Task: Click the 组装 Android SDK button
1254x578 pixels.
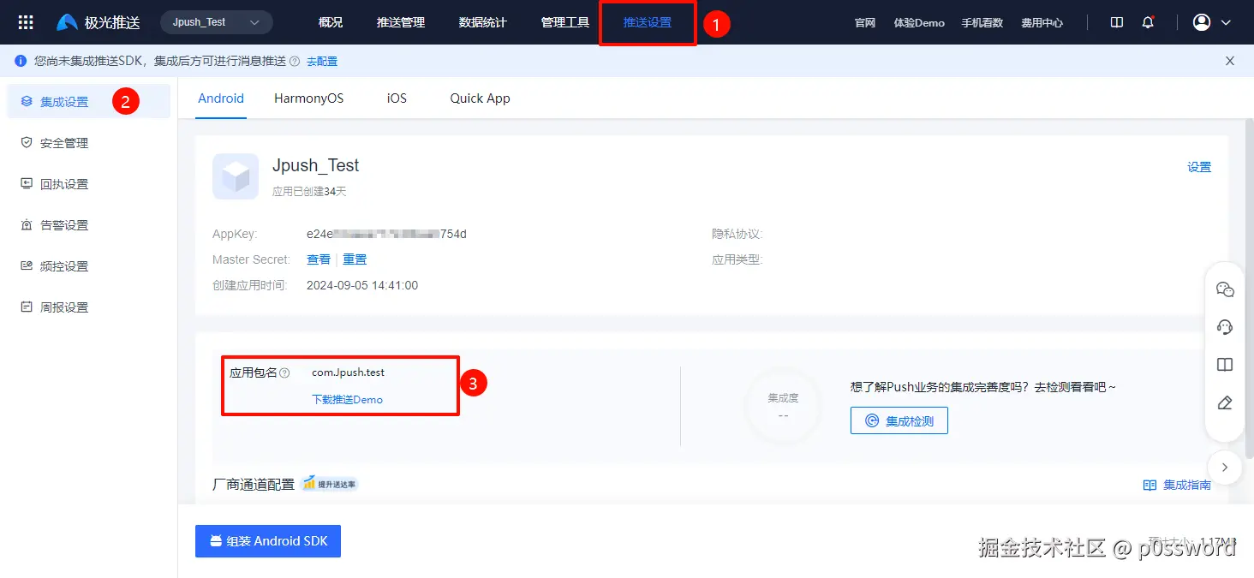Action: [x=268, y=541]
